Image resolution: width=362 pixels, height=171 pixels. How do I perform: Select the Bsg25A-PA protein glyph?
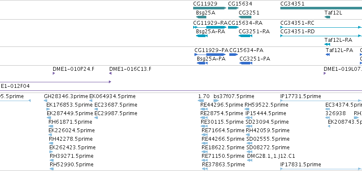(202, 63)
